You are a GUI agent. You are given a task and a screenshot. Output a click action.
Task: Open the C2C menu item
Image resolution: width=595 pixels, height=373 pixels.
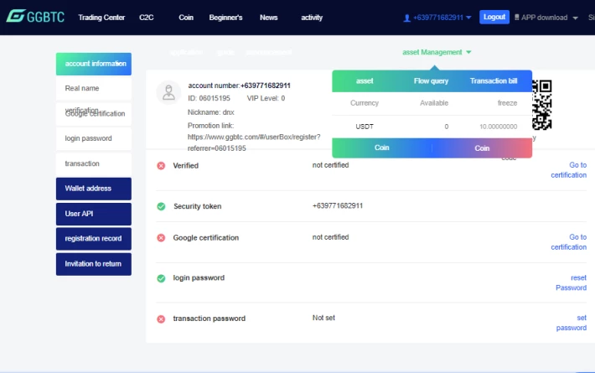(146, 18)
